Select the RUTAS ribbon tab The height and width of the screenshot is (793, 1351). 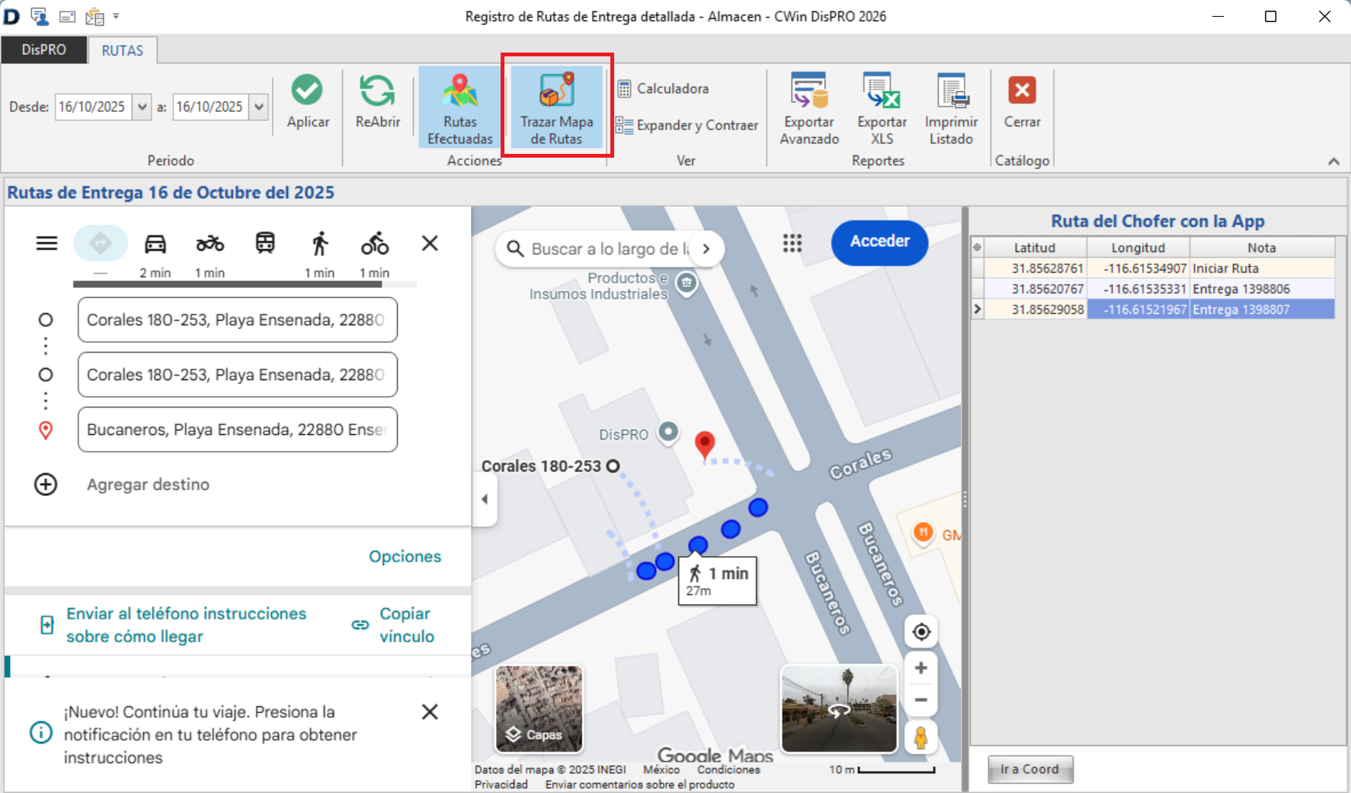tap(122, 50)
